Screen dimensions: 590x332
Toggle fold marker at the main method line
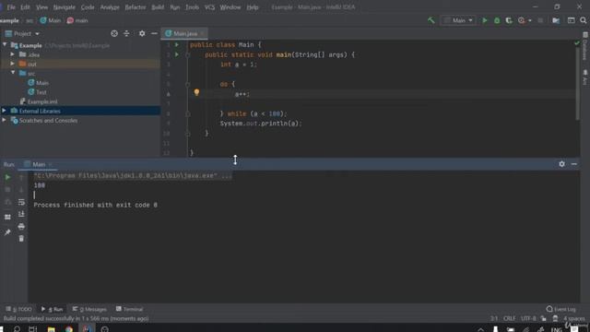point(187,55)
